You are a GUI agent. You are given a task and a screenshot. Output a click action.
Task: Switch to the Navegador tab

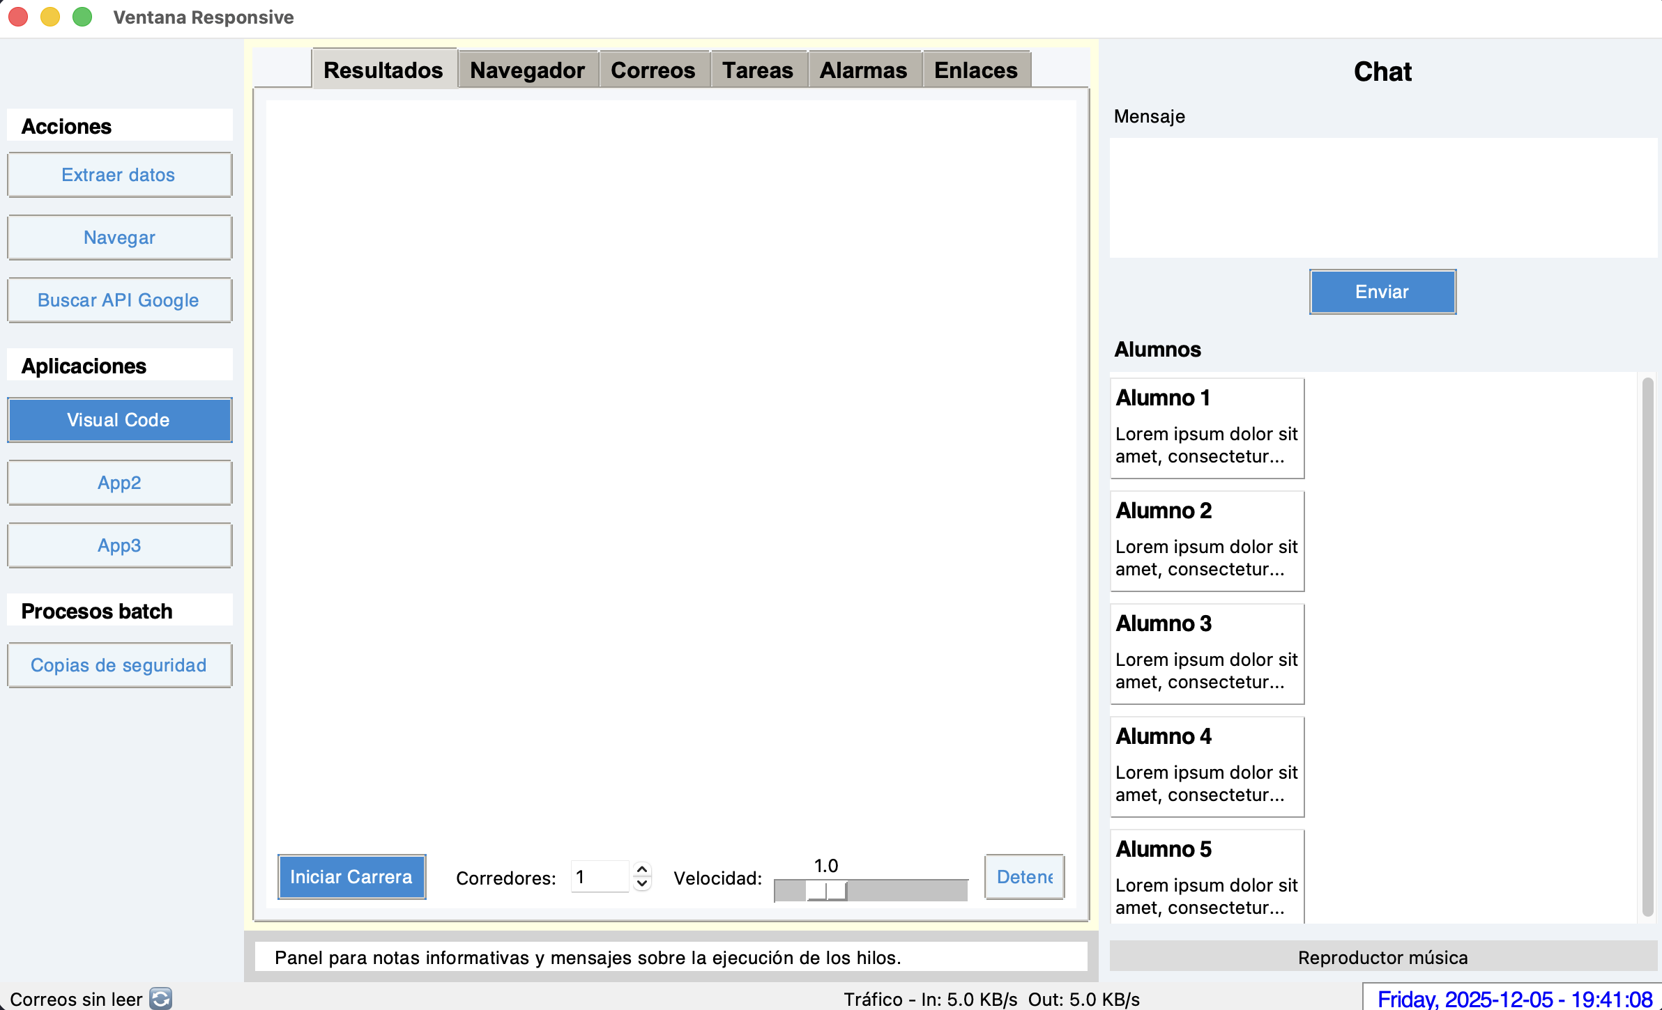point(526,69)
